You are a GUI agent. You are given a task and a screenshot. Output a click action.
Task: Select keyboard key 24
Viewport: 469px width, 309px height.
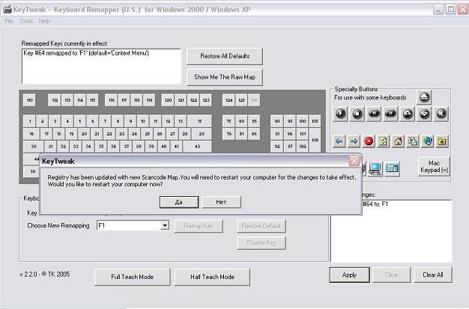tap(134, 134)
